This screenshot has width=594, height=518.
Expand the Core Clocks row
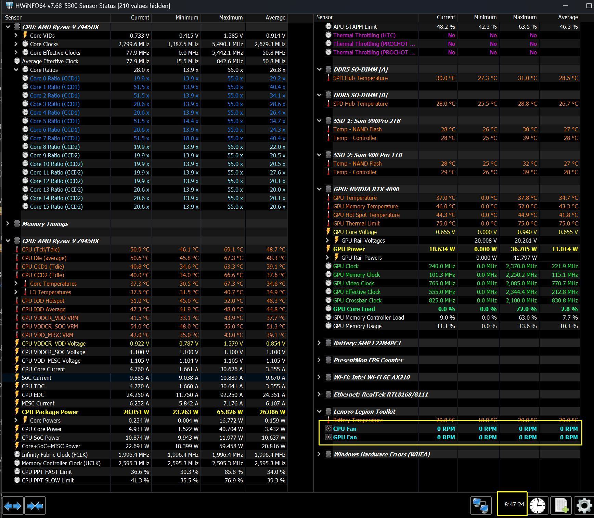[16, 44]
